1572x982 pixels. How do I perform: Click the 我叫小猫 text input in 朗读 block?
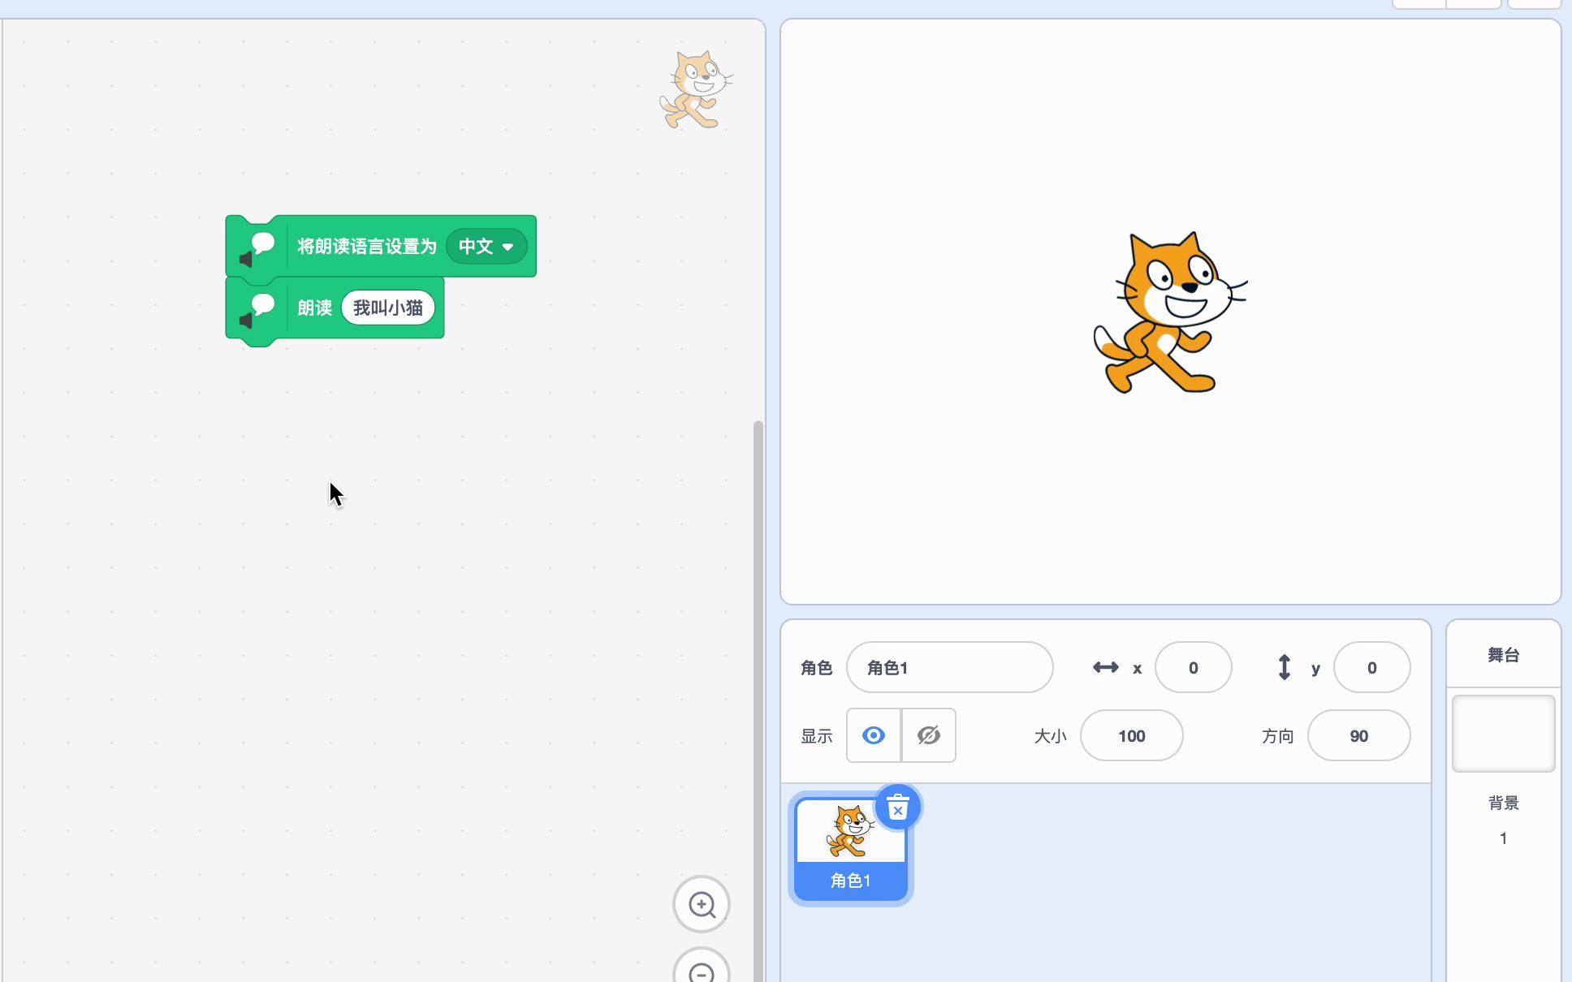[x=388, y=308]
